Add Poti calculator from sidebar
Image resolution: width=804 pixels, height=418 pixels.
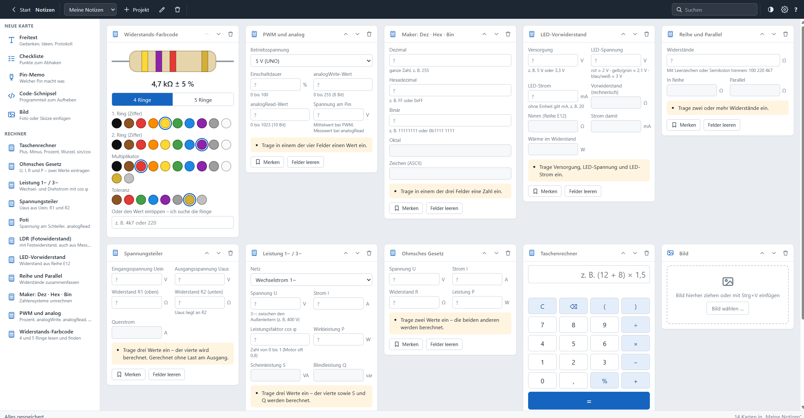coord(50,223)
